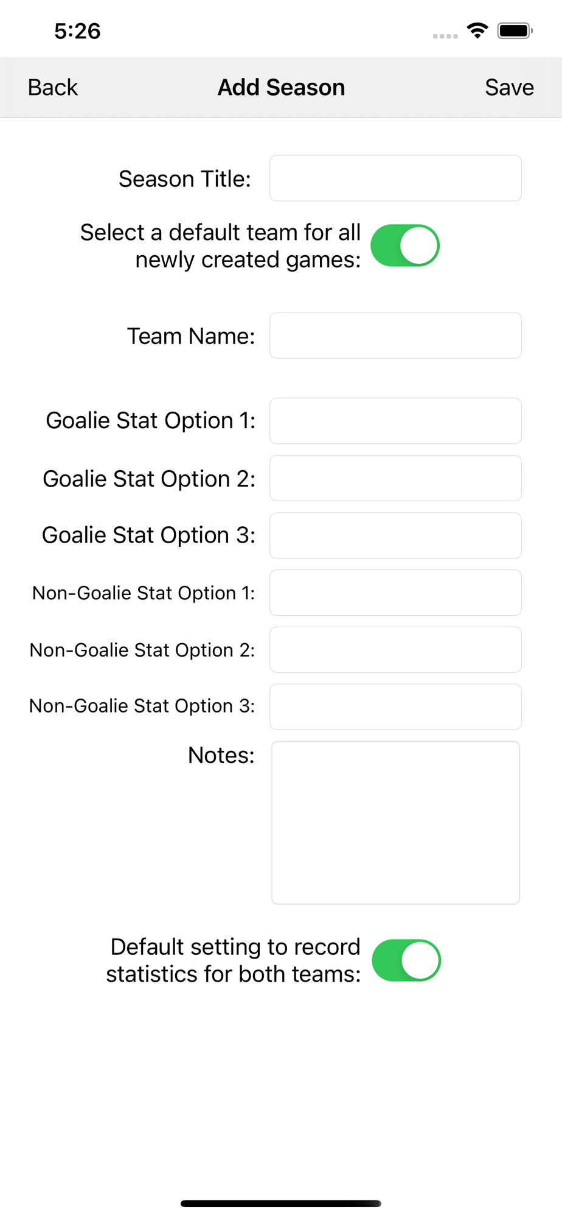Focus the Goalie Stat Option 1 field
Screen dimensions: 562x1218
pyautogui.click(x=395, y=421)
